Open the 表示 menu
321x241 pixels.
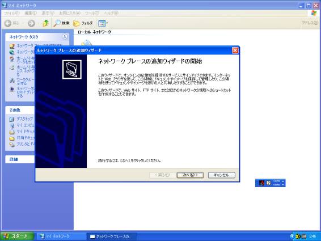(x=48, y=13)
